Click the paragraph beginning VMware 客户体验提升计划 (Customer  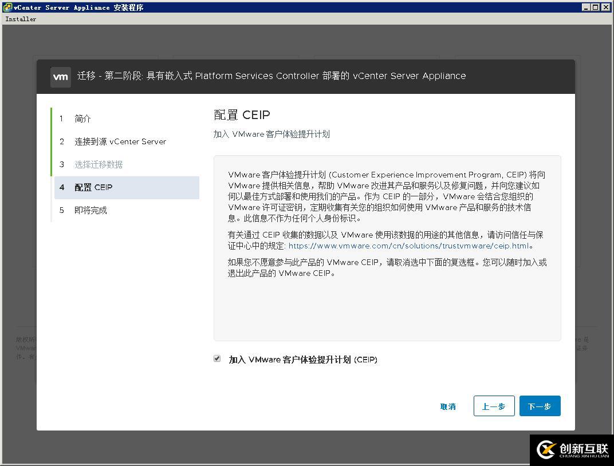click(x=386, y=196)
